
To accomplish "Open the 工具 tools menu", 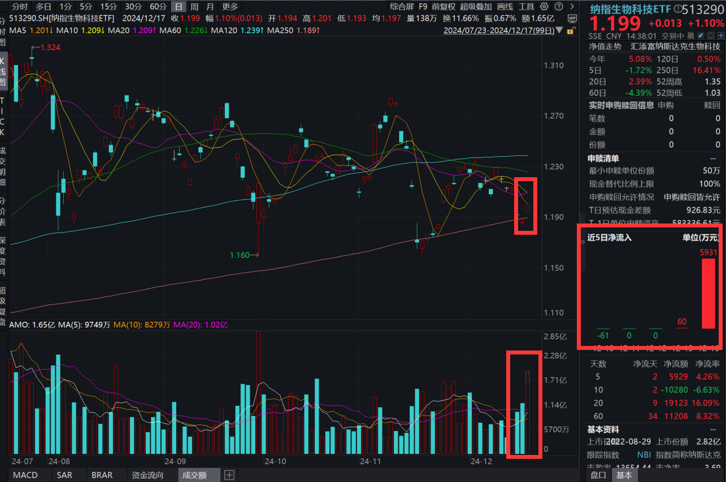I will [526, 7].
